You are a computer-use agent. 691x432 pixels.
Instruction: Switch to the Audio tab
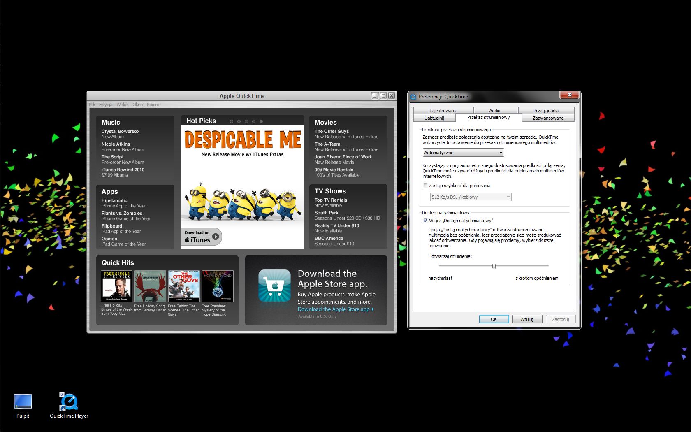(495, 110)
